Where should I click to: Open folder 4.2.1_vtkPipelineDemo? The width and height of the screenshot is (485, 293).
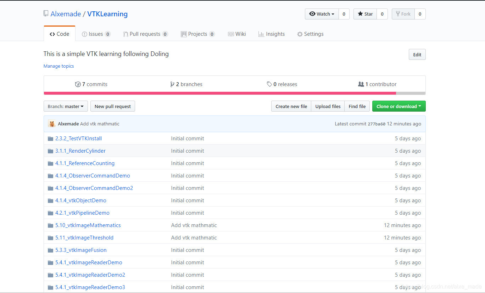(82, 213)
